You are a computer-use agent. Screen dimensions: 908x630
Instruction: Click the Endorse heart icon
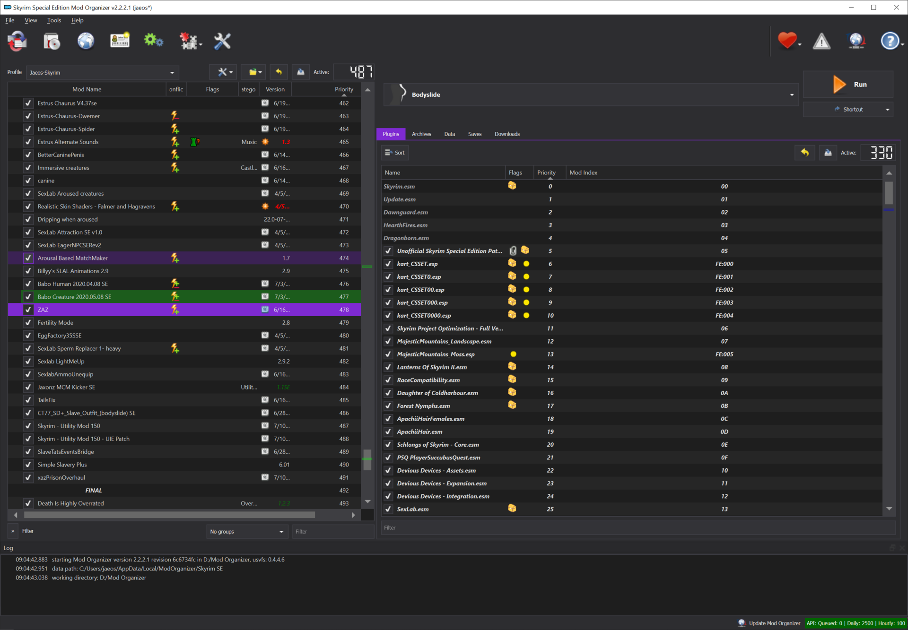(787, 41)
